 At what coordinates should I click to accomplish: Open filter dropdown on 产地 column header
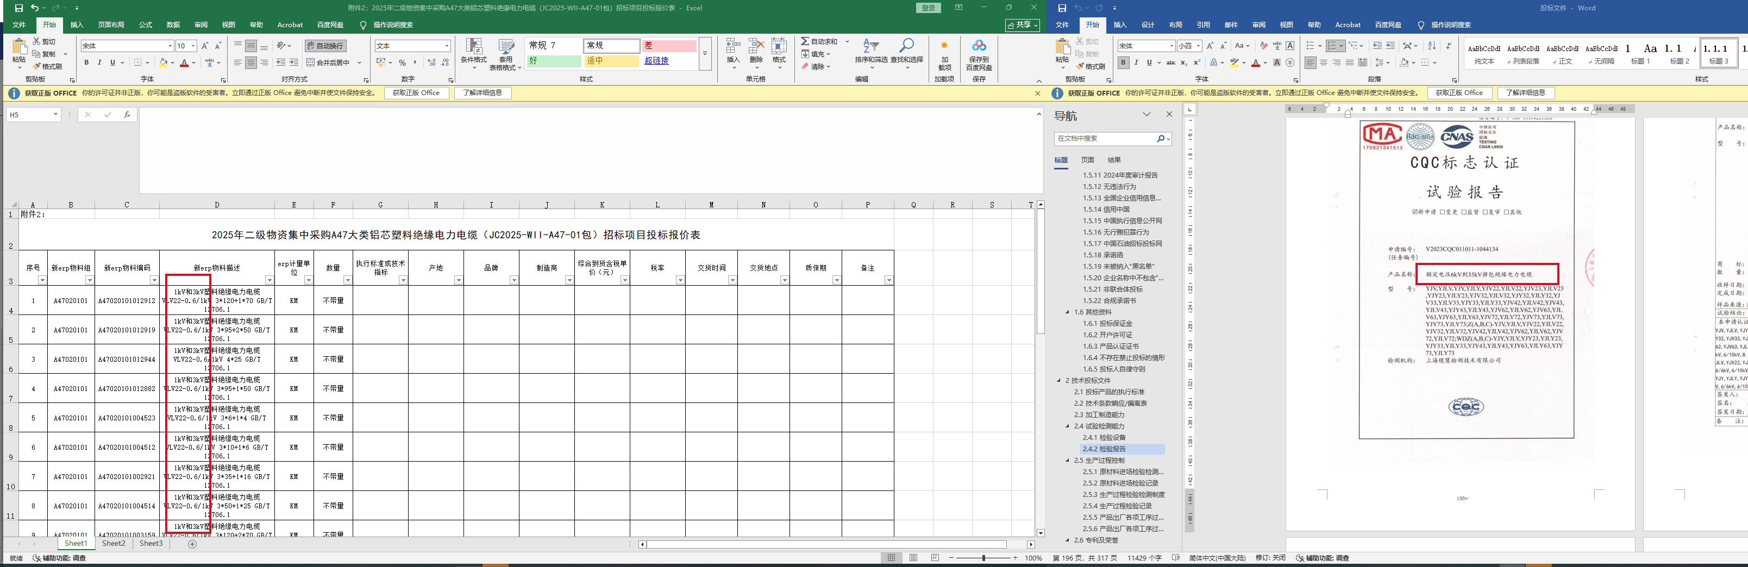(x=458, y=280)
